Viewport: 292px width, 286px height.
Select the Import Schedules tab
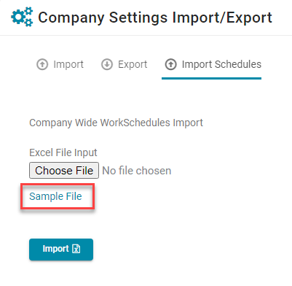click(x=211, y=64)
